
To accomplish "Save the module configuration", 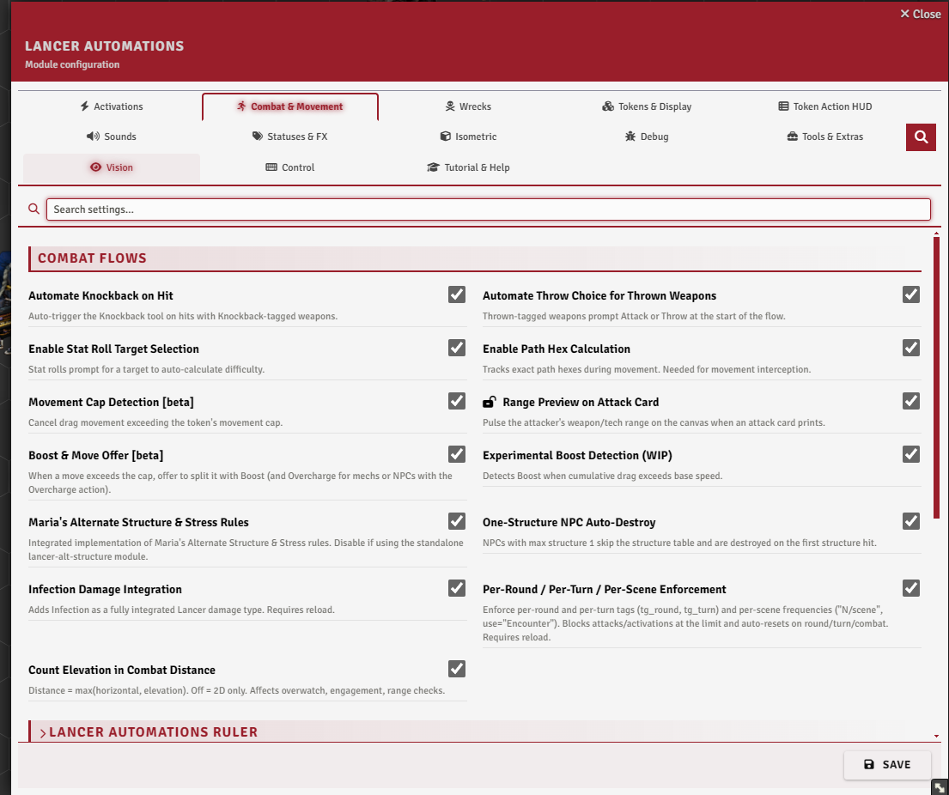I will click(x=886, y=765).
